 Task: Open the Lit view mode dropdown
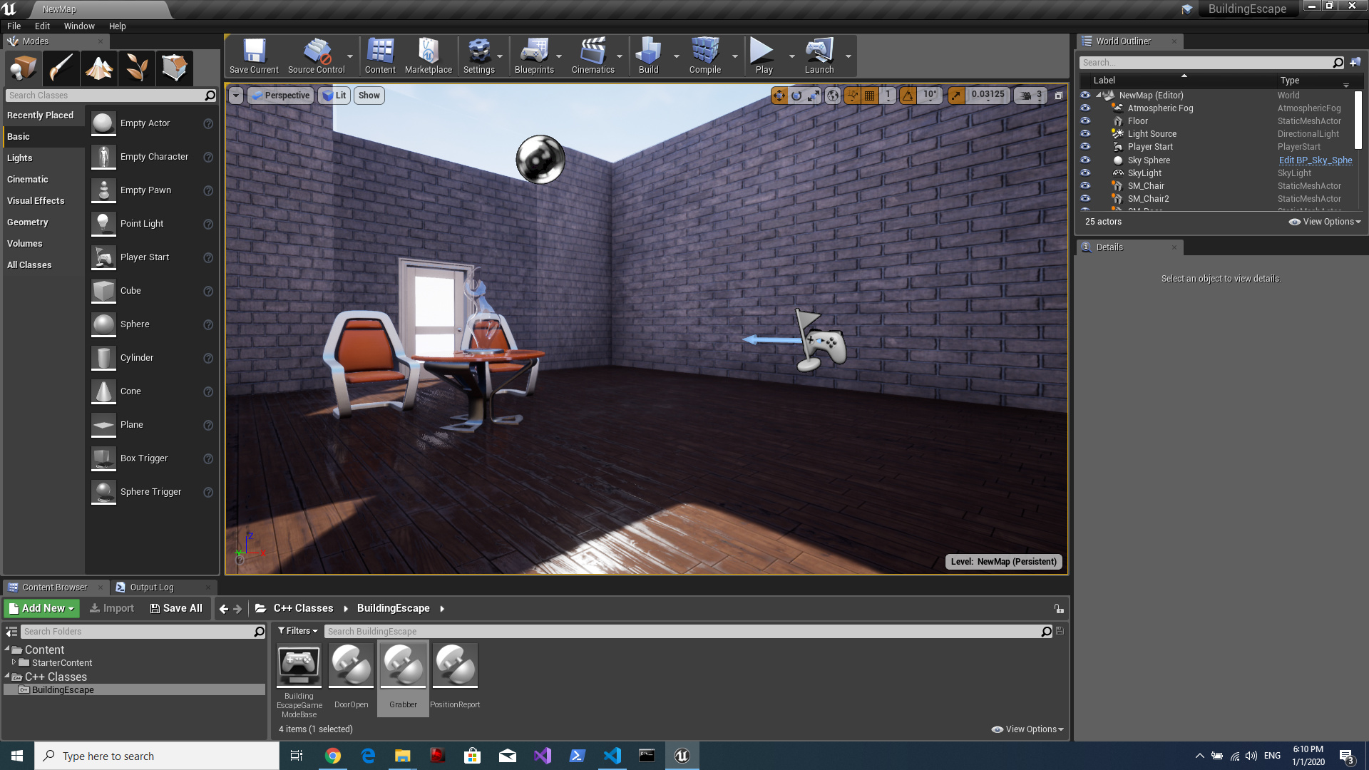334,96
